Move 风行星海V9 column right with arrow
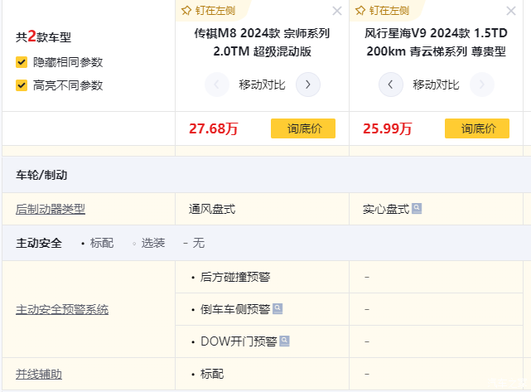Screen dimensions: 531x392 pos(482,85)
